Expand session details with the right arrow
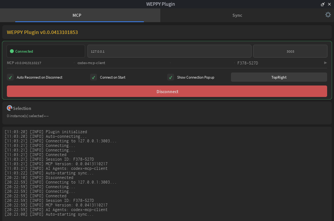Viewport: 334px width, 221px height. pos(325,63)
